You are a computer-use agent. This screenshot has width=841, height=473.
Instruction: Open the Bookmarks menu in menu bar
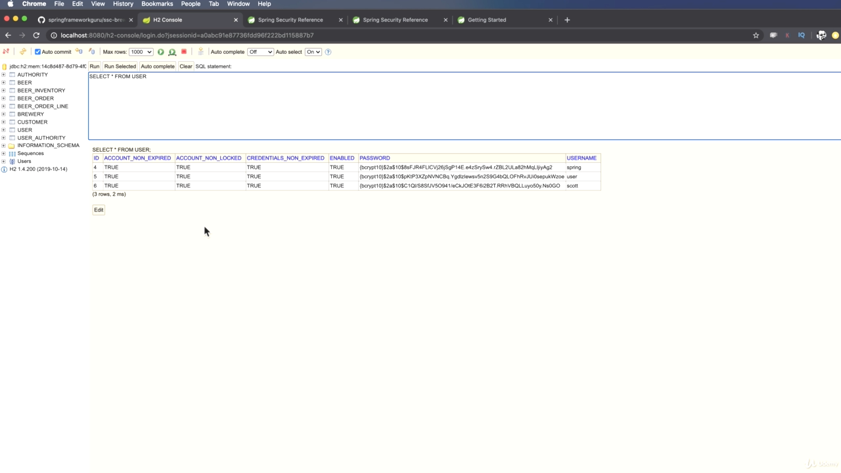pyautogui.click(x=157, y=4)
